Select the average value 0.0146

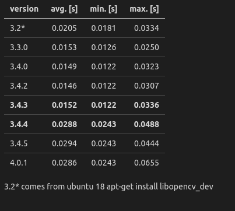pos(64,86)
